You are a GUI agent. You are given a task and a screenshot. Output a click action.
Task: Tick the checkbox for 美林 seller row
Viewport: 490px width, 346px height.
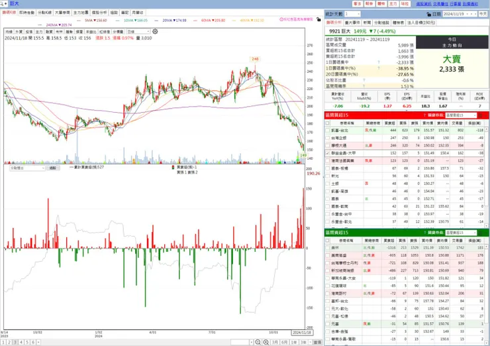pyautogui.click(x=327, y=247)
